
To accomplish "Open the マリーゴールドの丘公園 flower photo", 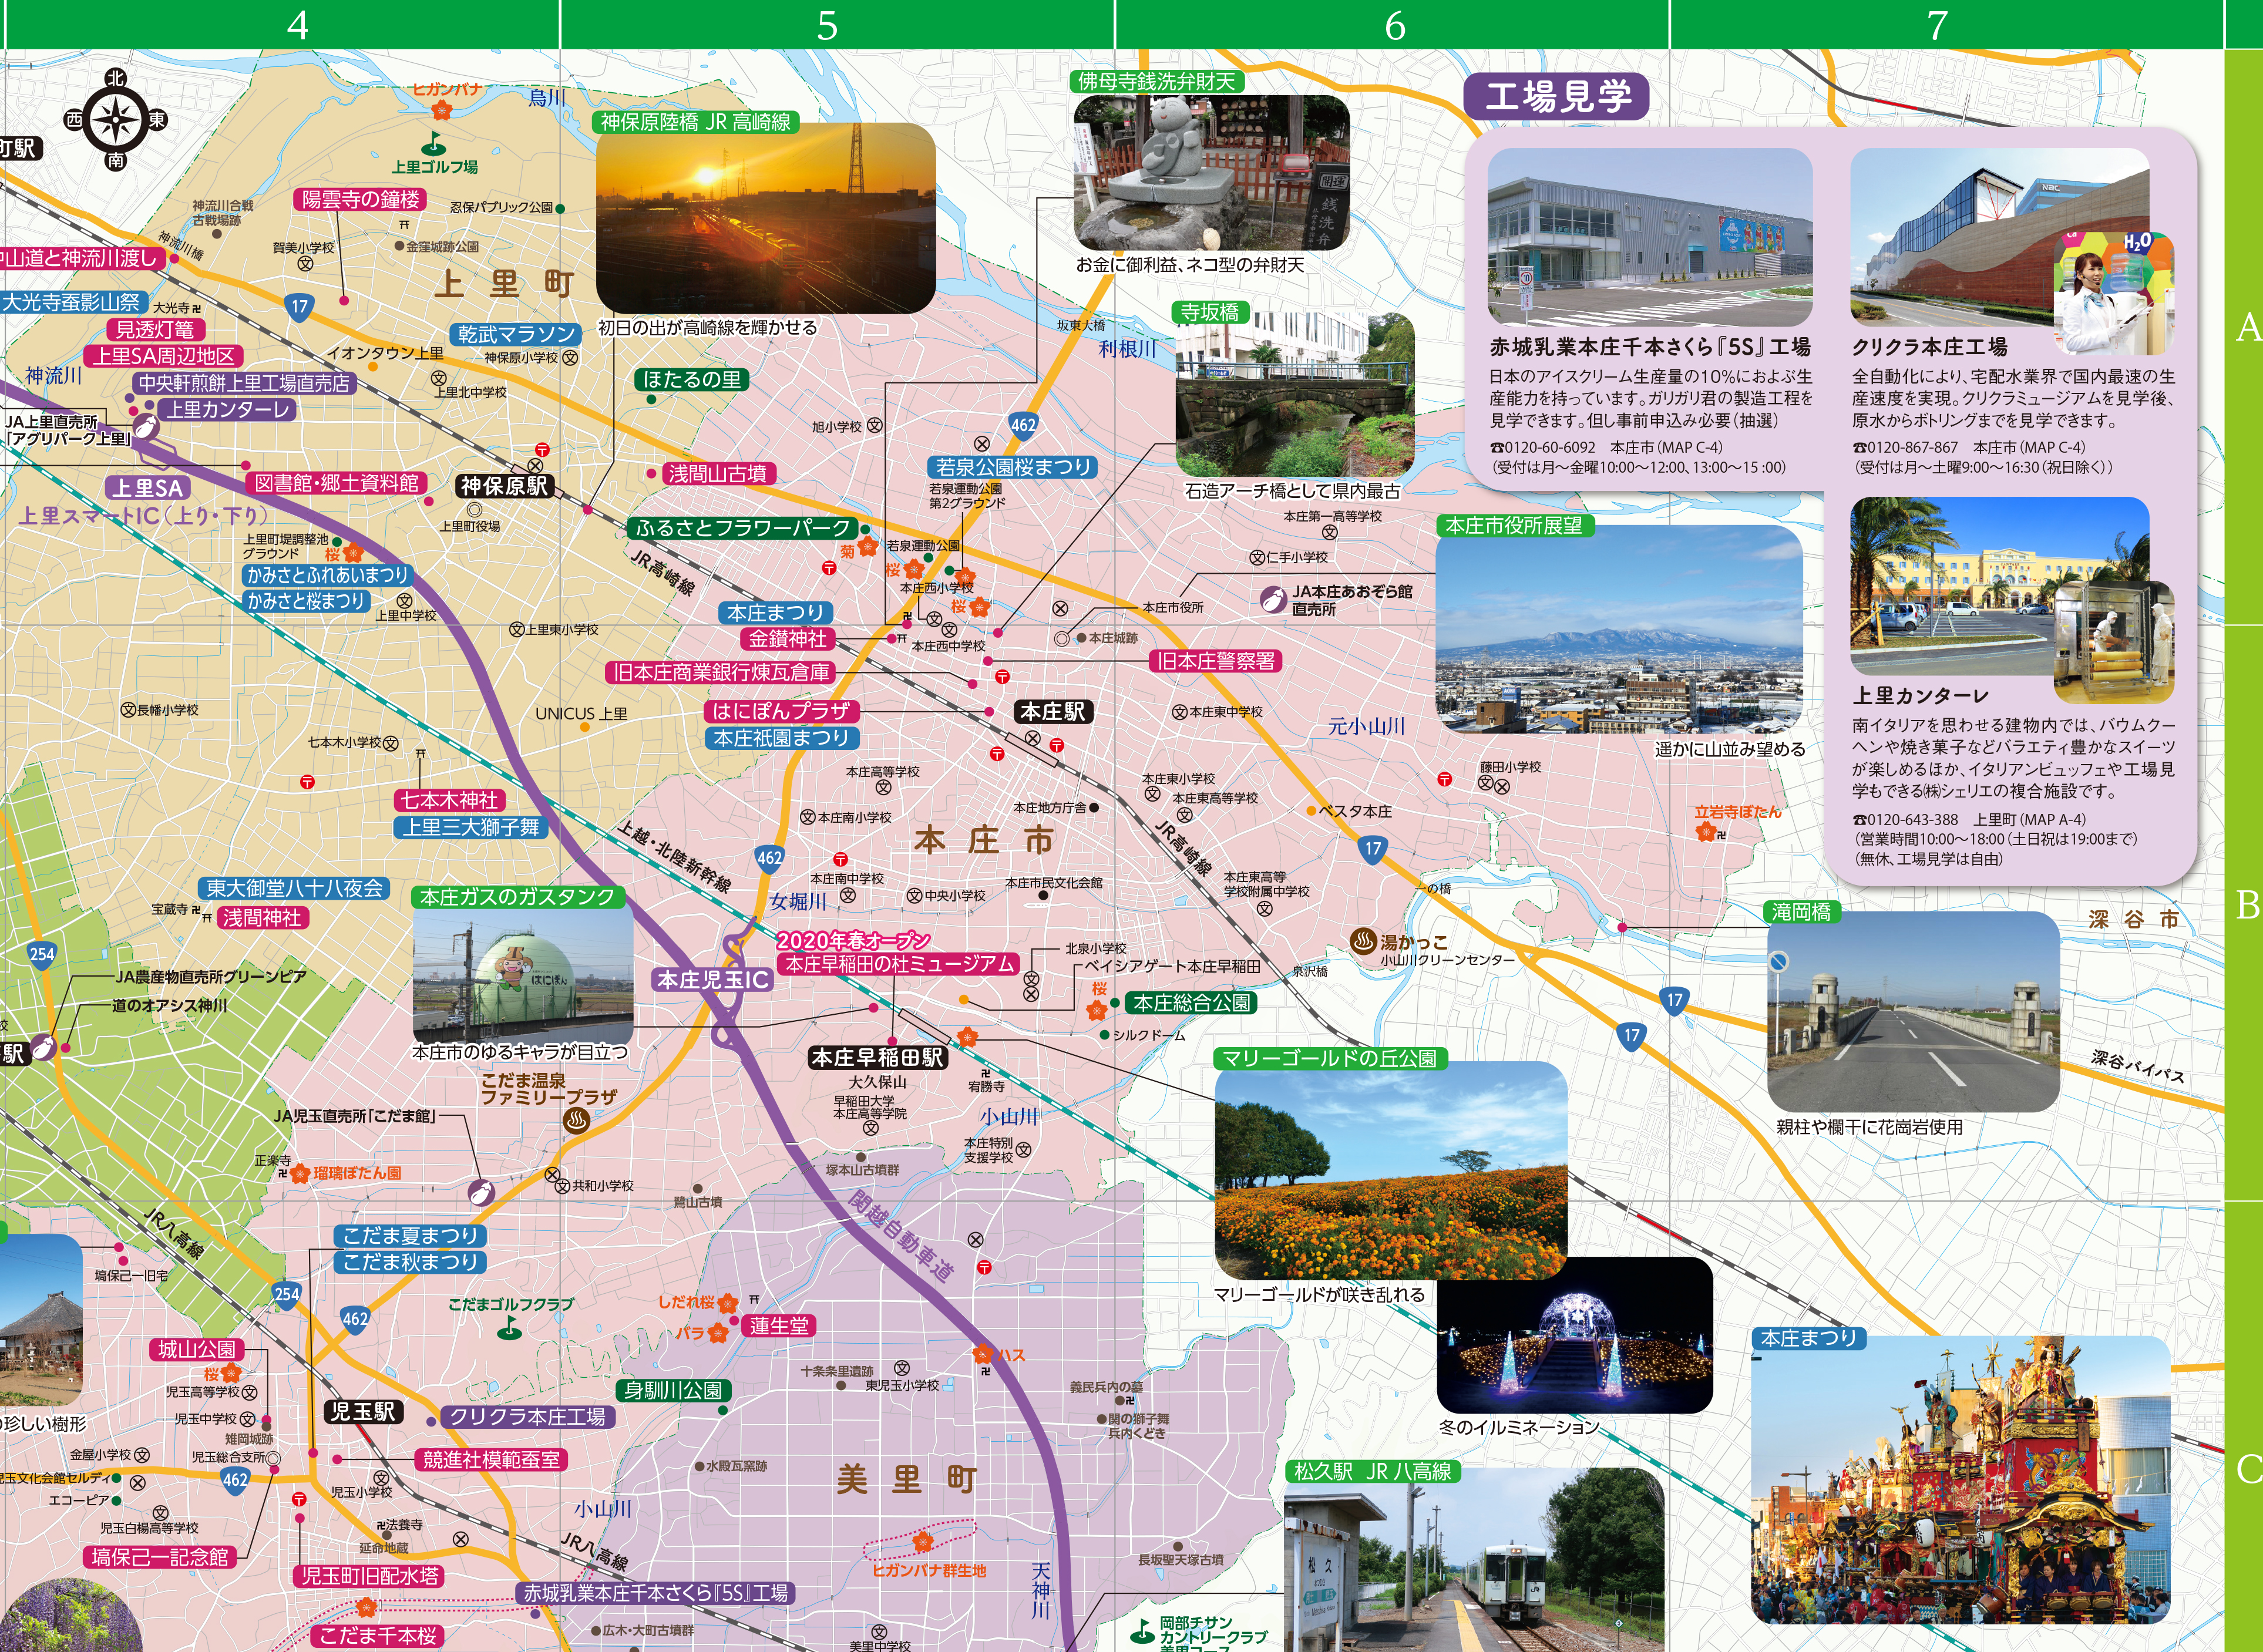I will [1391, 1170].
